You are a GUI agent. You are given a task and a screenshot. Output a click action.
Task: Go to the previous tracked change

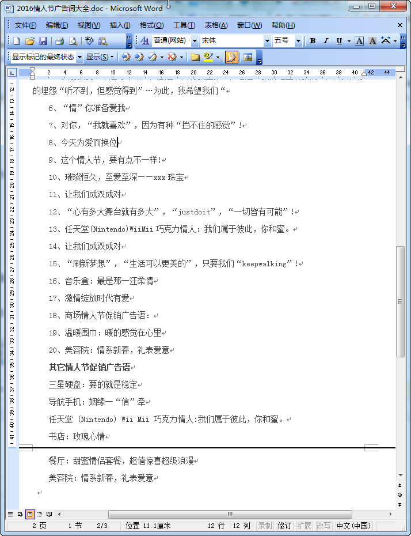pos(126,57)
